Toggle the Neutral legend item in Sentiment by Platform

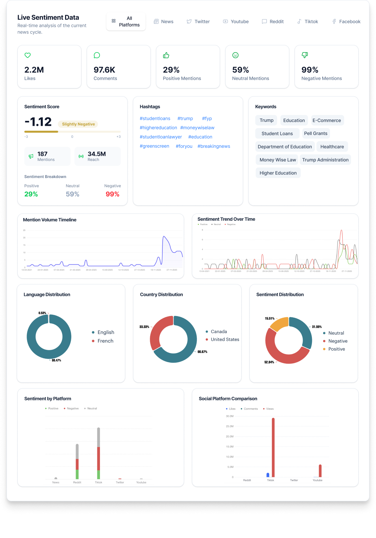[x=92, y=409]
